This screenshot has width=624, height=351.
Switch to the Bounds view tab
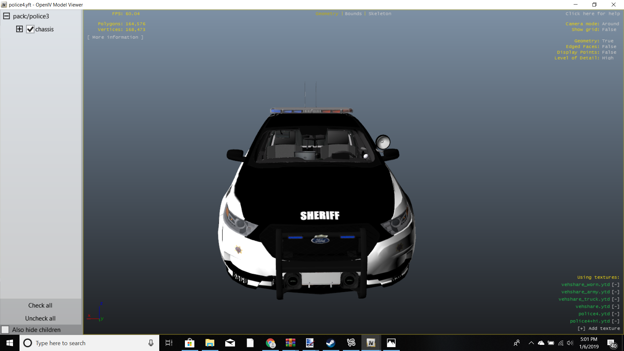[x=353, y=14]
